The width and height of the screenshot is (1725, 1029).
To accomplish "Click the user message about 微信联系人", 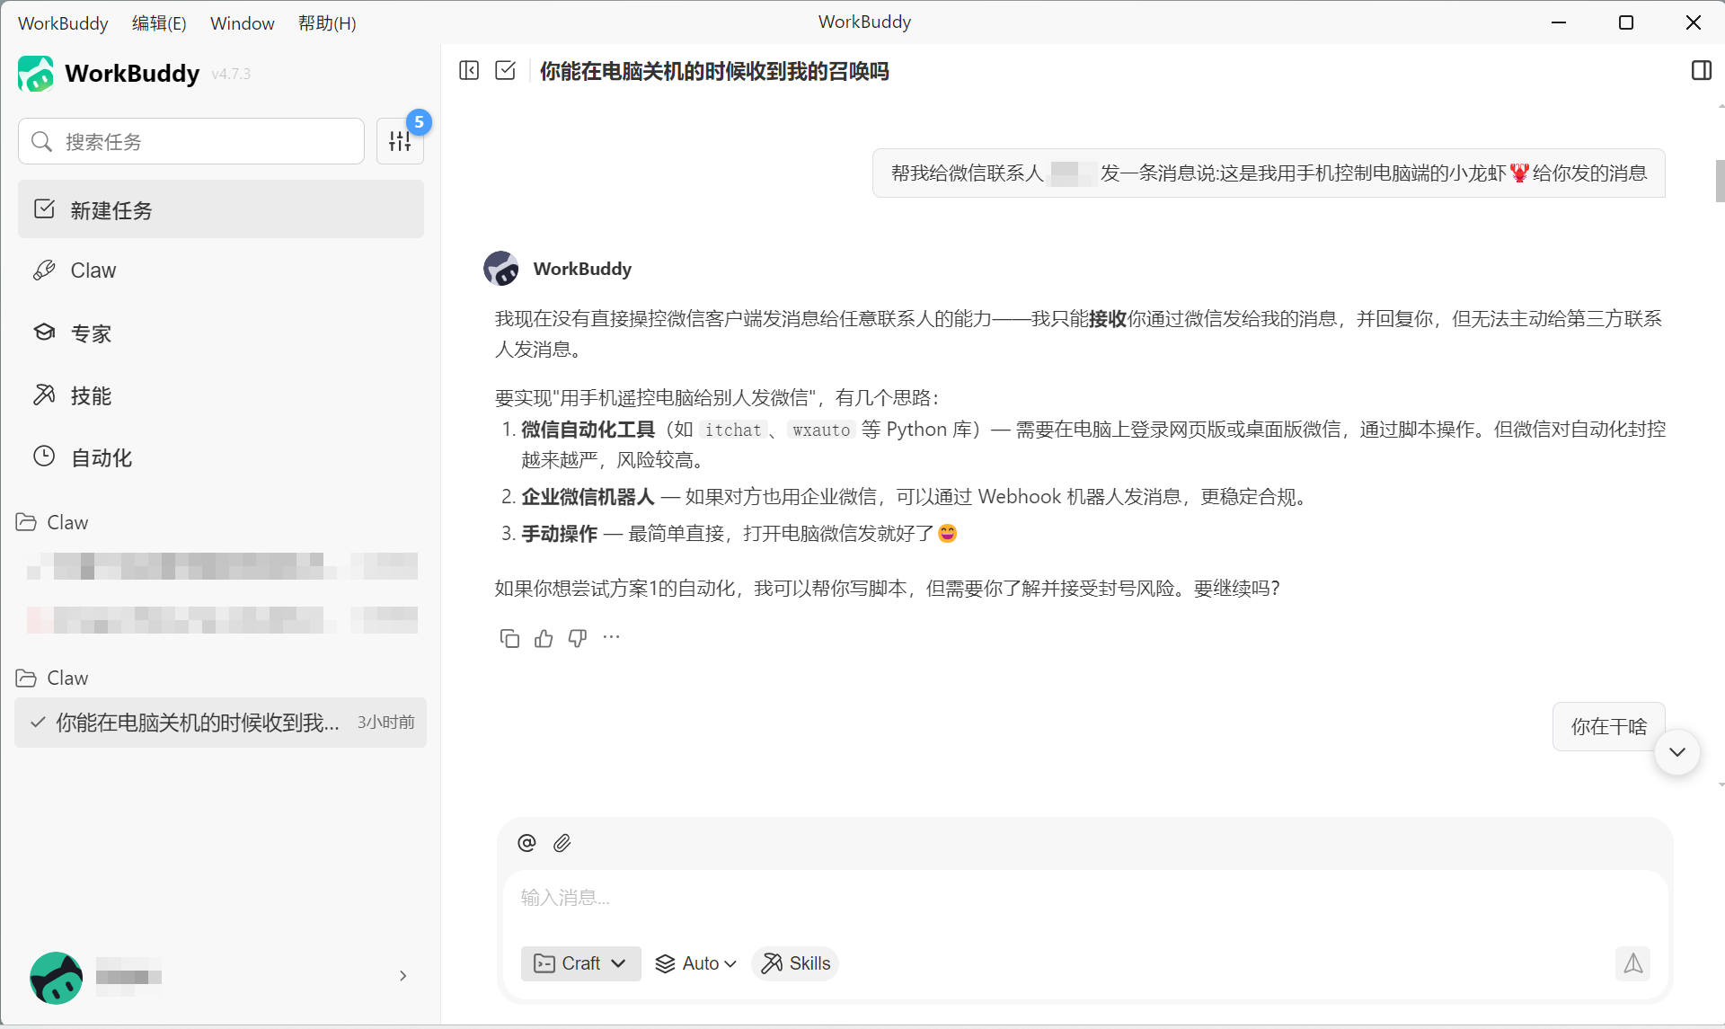I will tap(1269, 173).
